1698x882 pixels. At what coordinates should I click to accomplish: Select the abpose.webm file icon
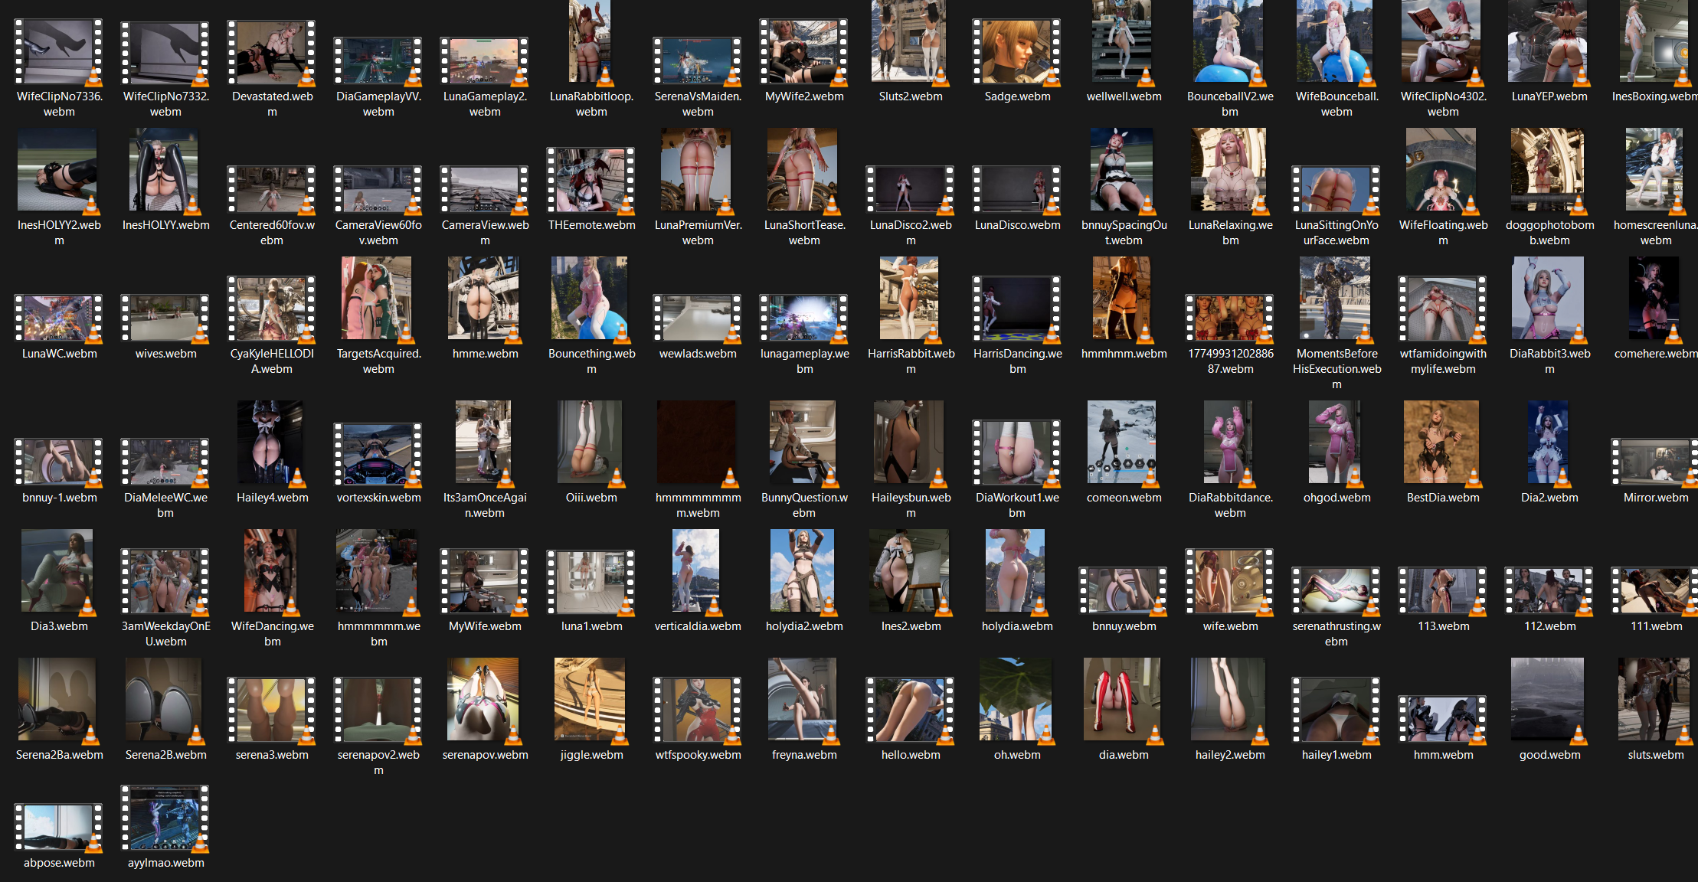59,828
